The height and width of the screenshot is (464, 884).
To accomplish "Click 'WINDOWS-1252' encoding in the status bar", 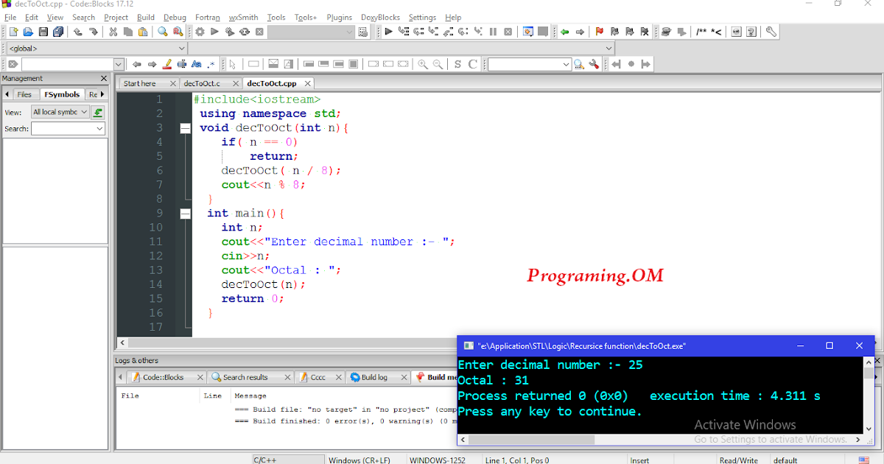I will [x=438, y=460].
